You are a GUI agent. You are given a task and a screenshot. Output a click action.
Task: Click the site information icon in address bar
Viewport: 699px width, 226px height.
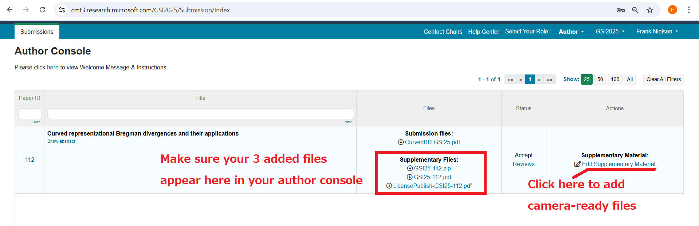(x=62, y=10)
